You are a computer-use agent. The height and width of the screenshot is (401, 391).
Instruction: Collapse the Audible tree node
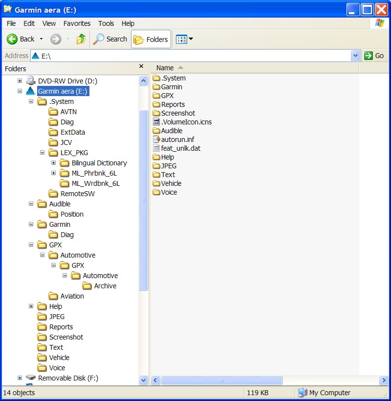point(31,203)
